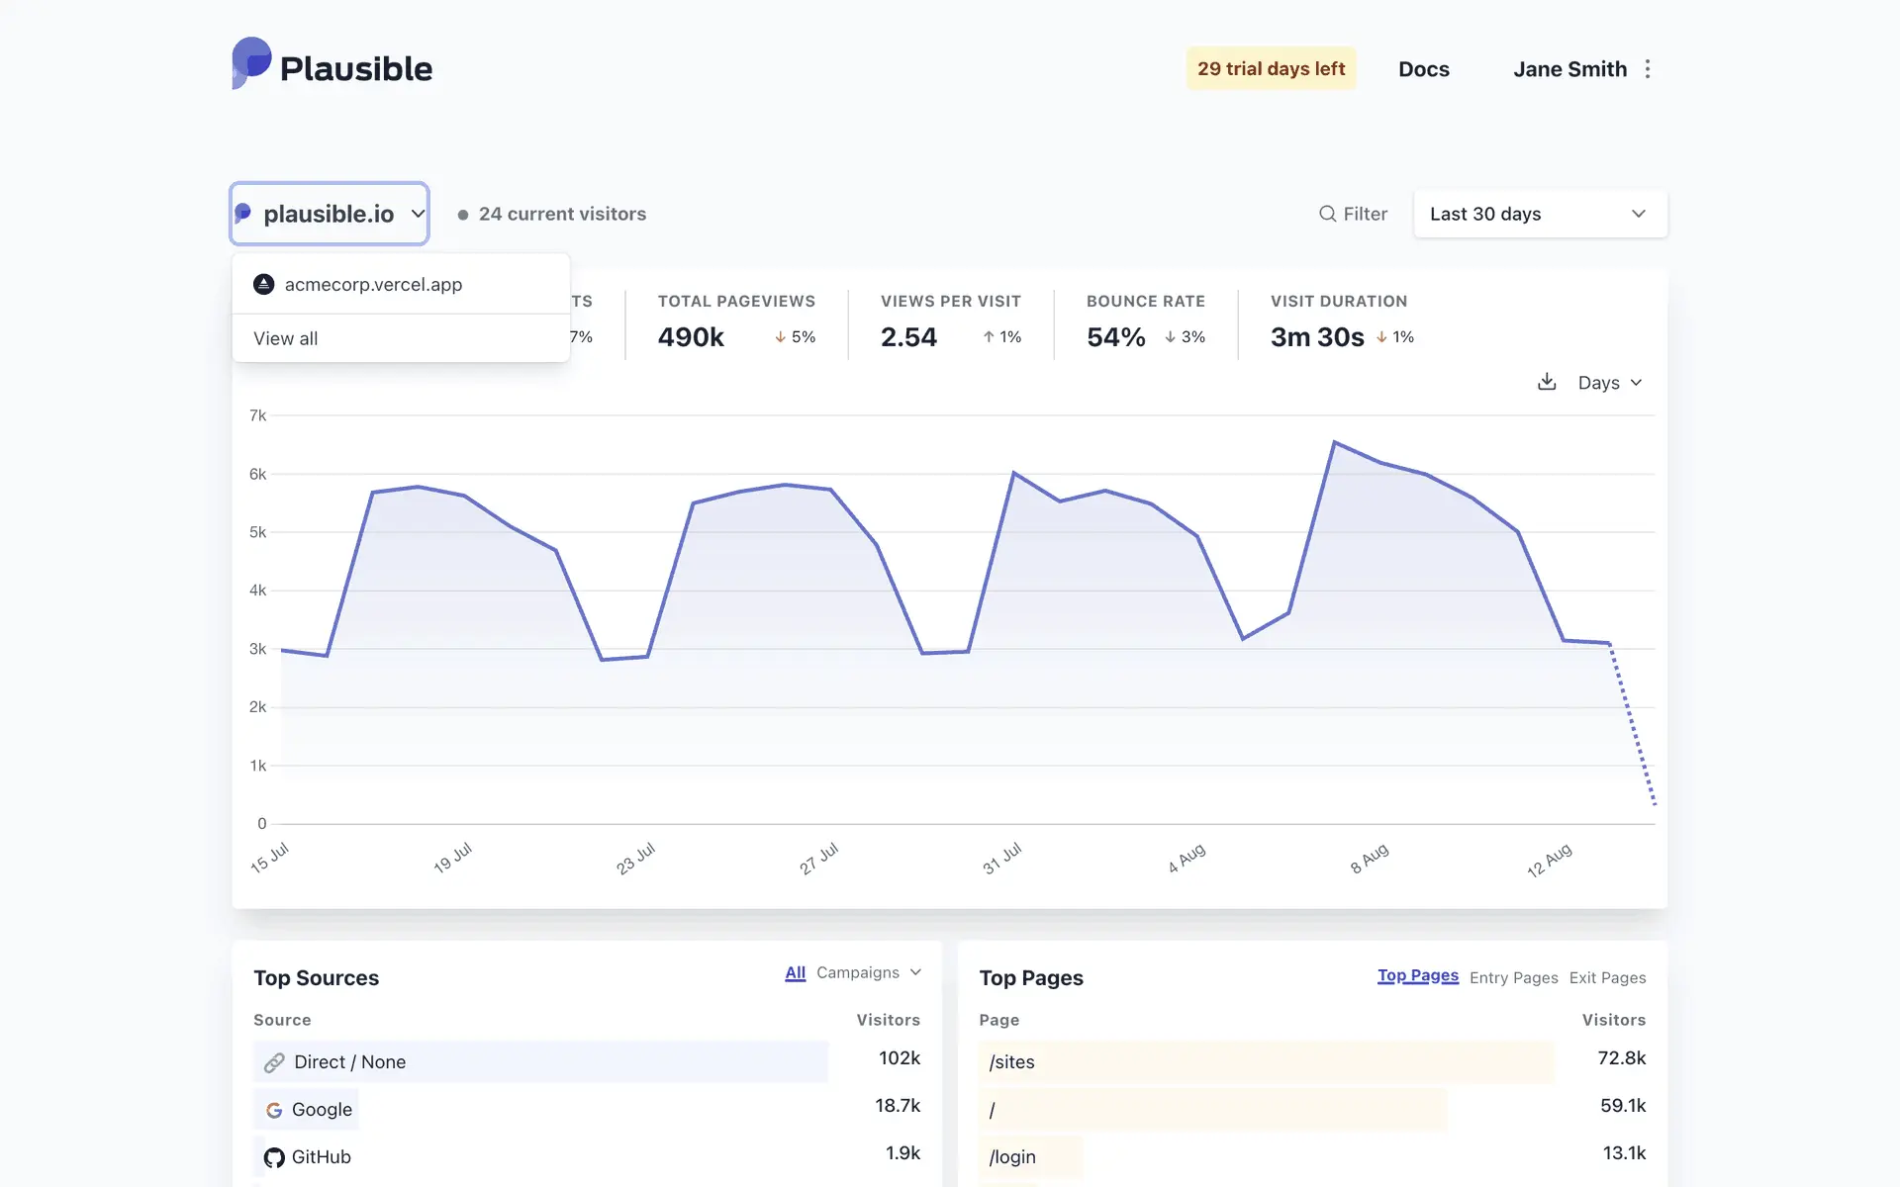Click the Direct / None link icon
The image size is (1900, 1187).
[x=274, y=1062]
